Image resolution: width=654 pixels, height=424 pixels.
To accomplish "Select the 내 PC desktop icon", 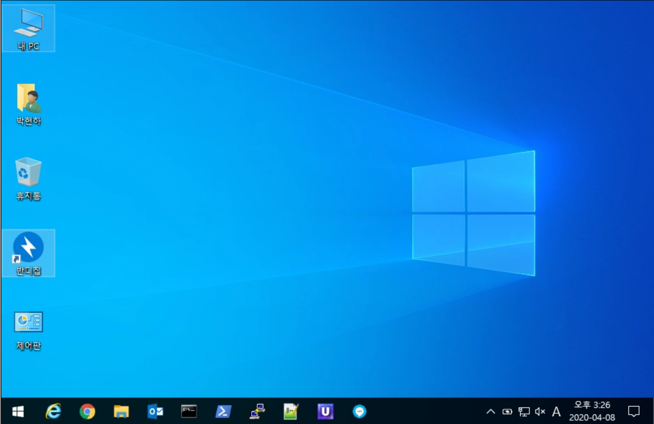I will pos(28,28).
